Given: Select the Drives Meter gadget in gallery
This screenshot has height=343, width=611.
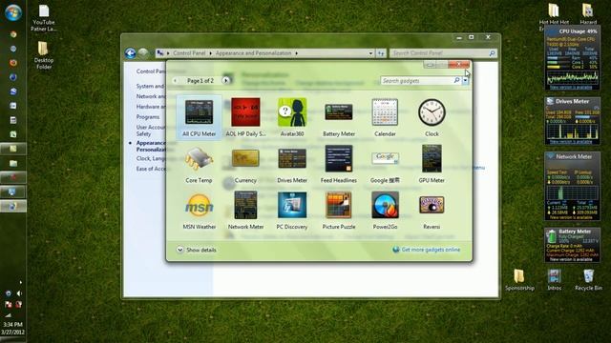Looking at the screenshot, I should (x=292, y=164).
